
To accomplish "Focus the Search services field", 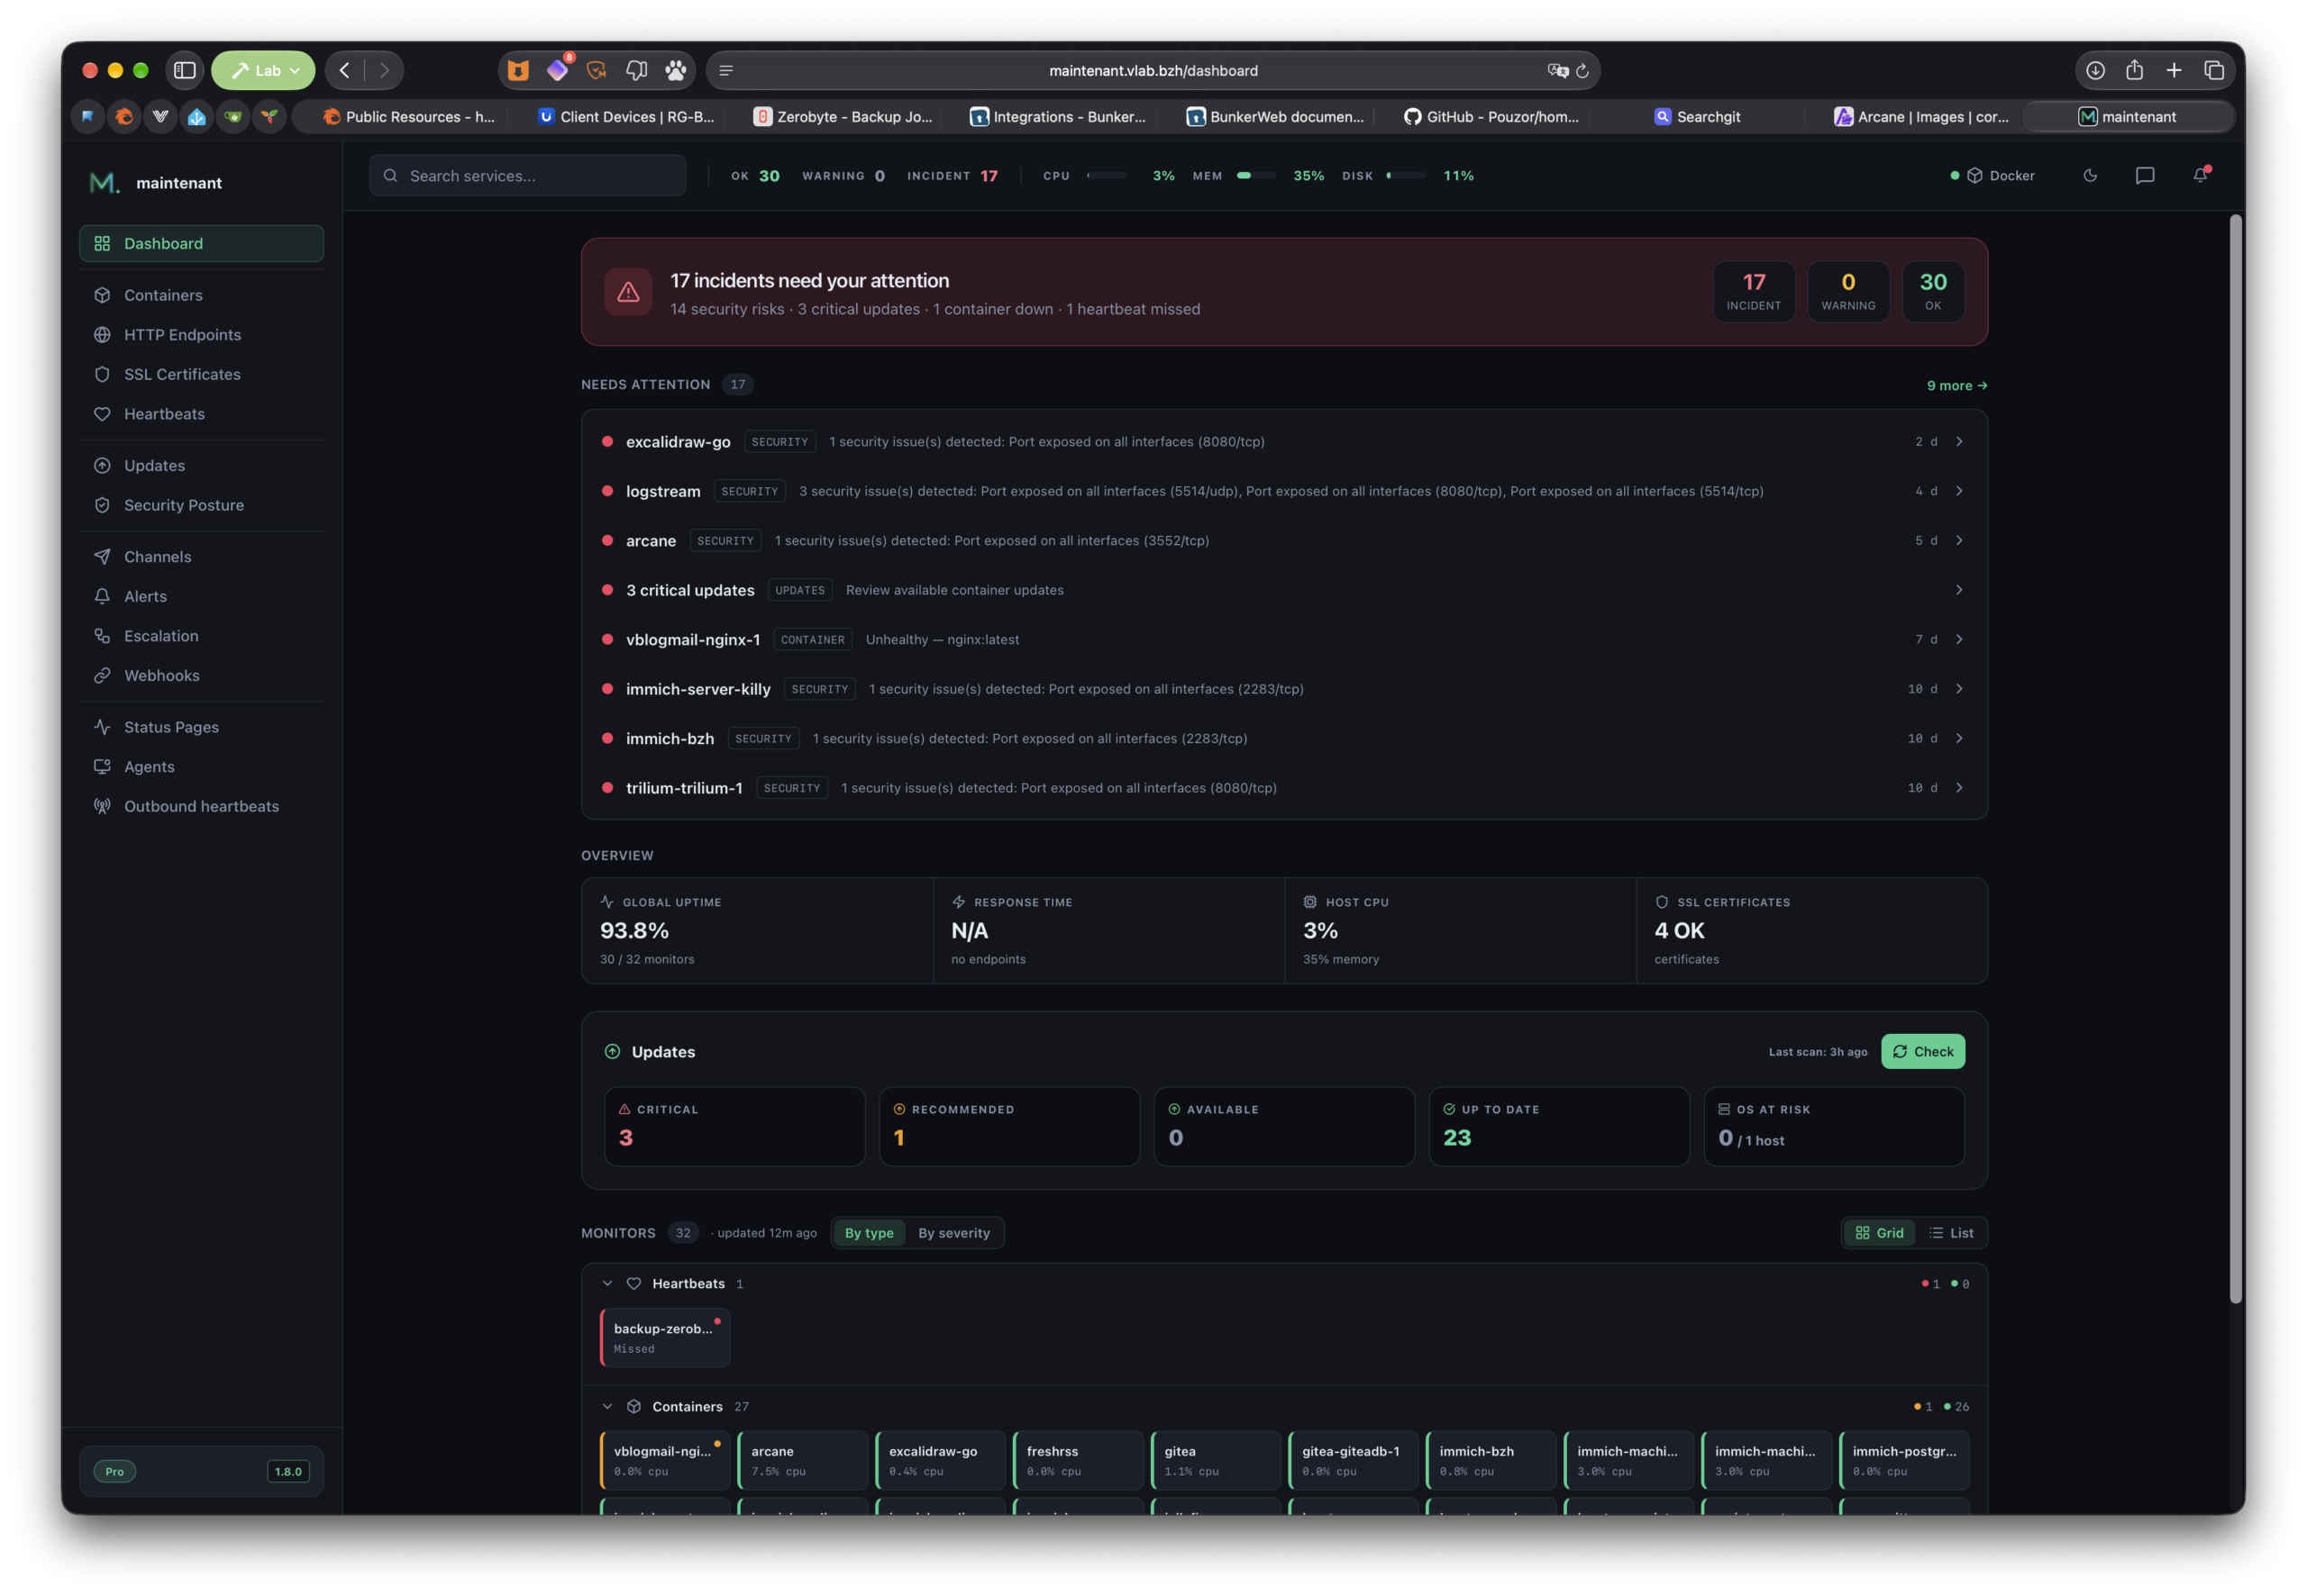I will (x=527, y=175).
